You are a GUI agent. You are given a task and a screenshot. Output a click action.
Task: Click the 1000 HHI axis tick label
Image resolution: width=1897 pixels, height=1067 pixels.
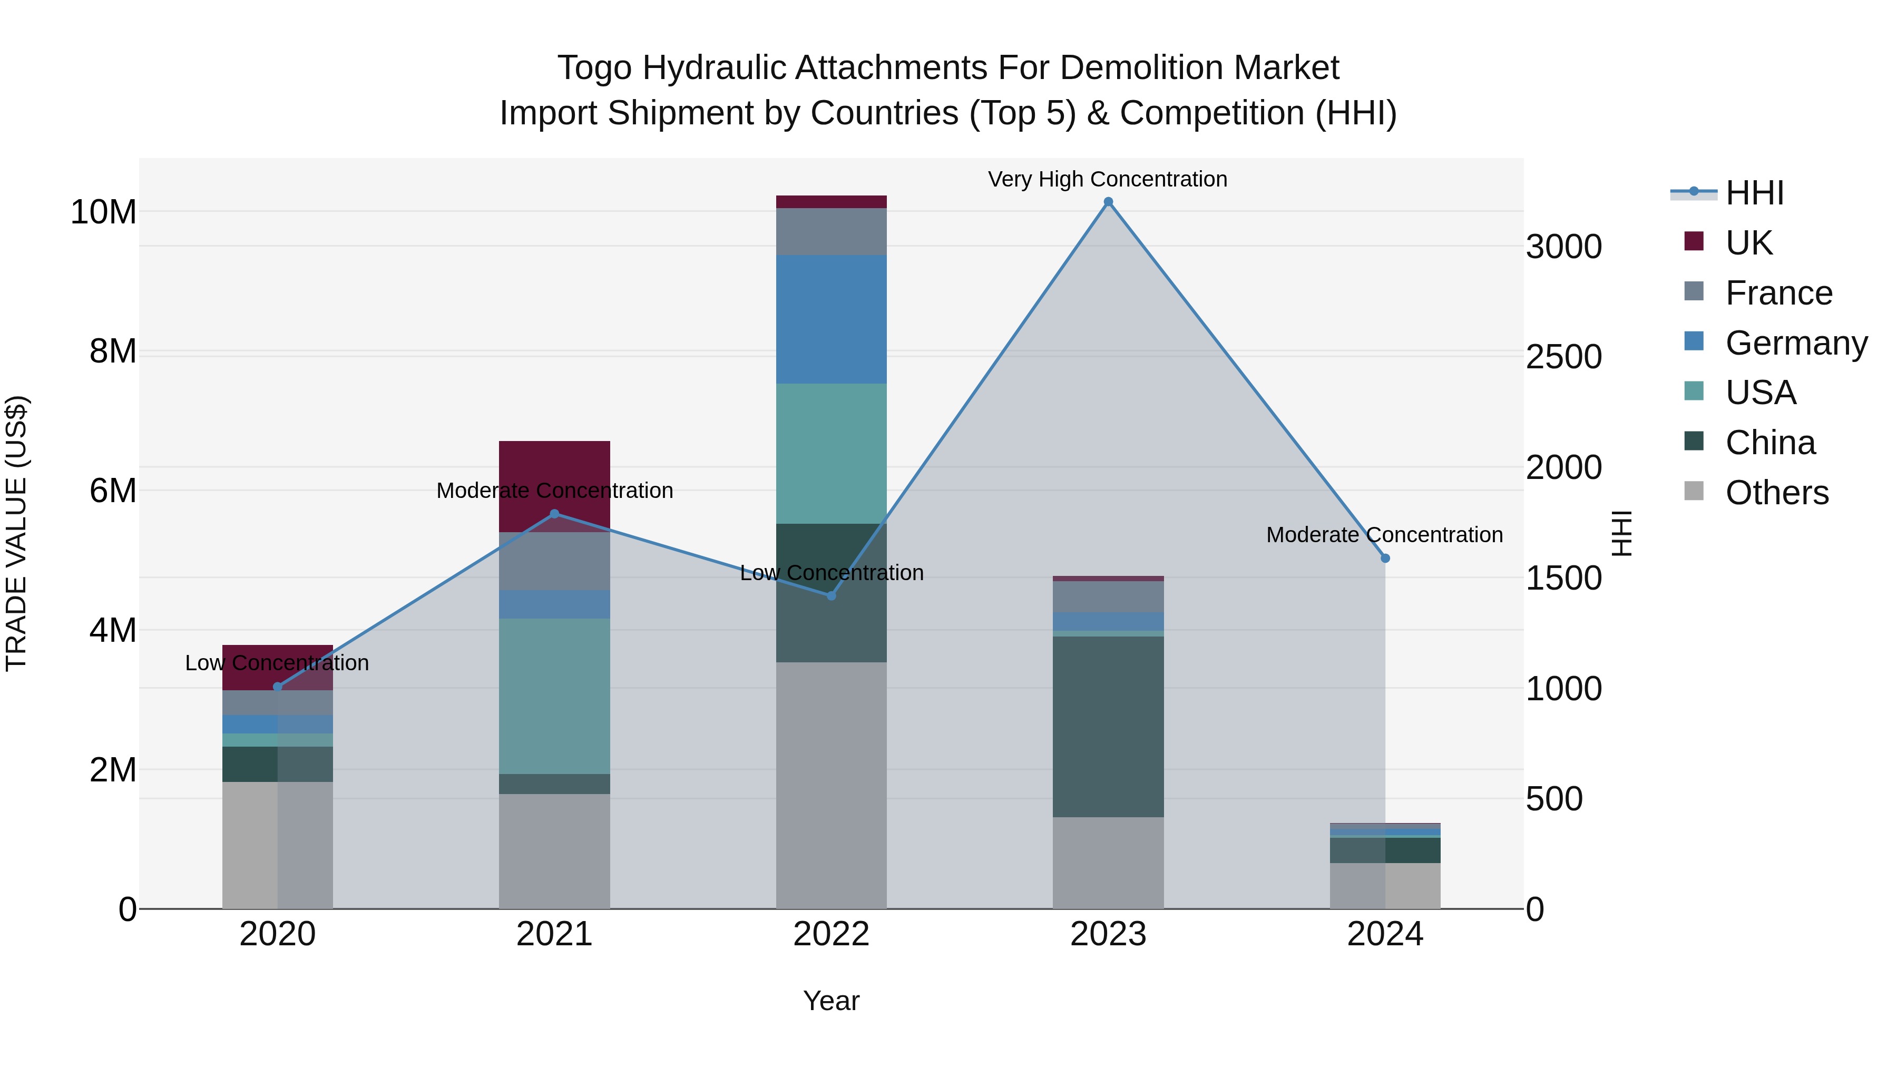[x=1564, y=689]
